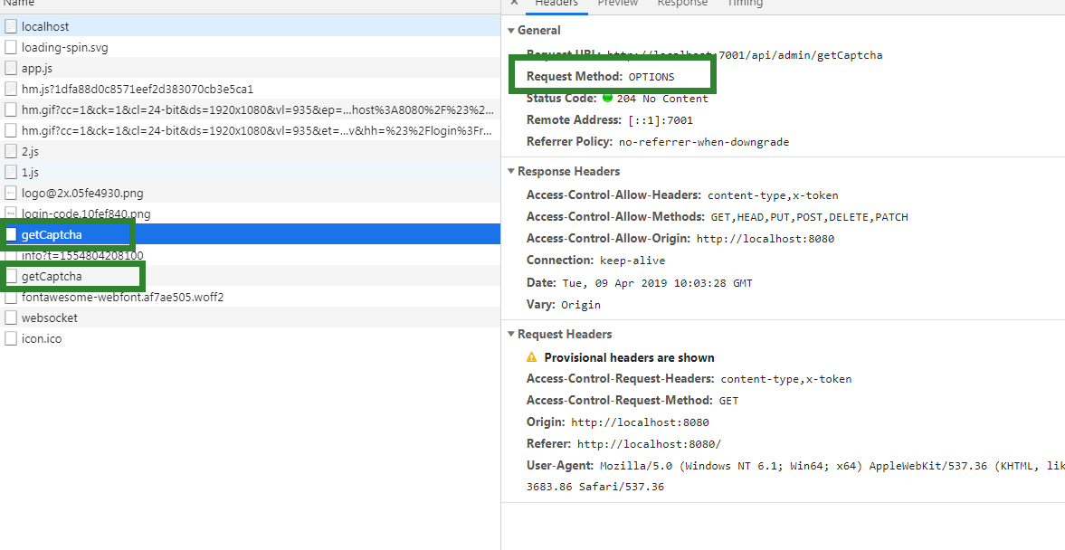Image resolution: width=1065 pixels, height=550 pixels.
Task: Click the image icon beside logo@2x.05fe4930.png
Action: 10,192
